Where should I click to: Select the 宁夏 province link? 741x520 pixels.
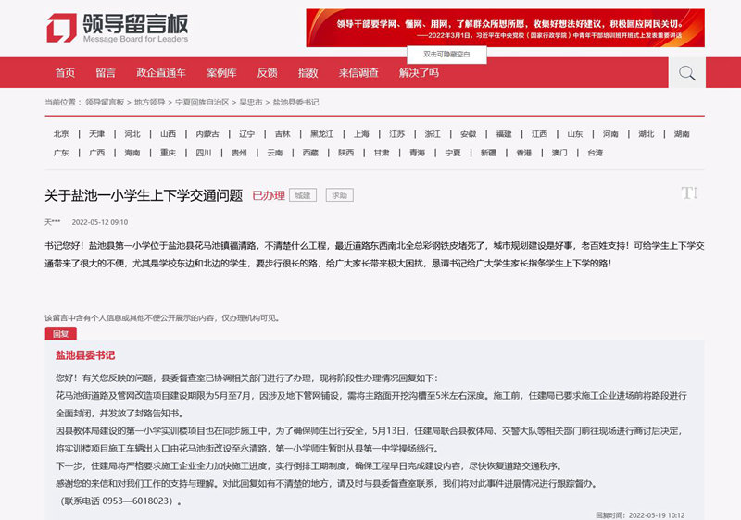(x=453, y=153)
